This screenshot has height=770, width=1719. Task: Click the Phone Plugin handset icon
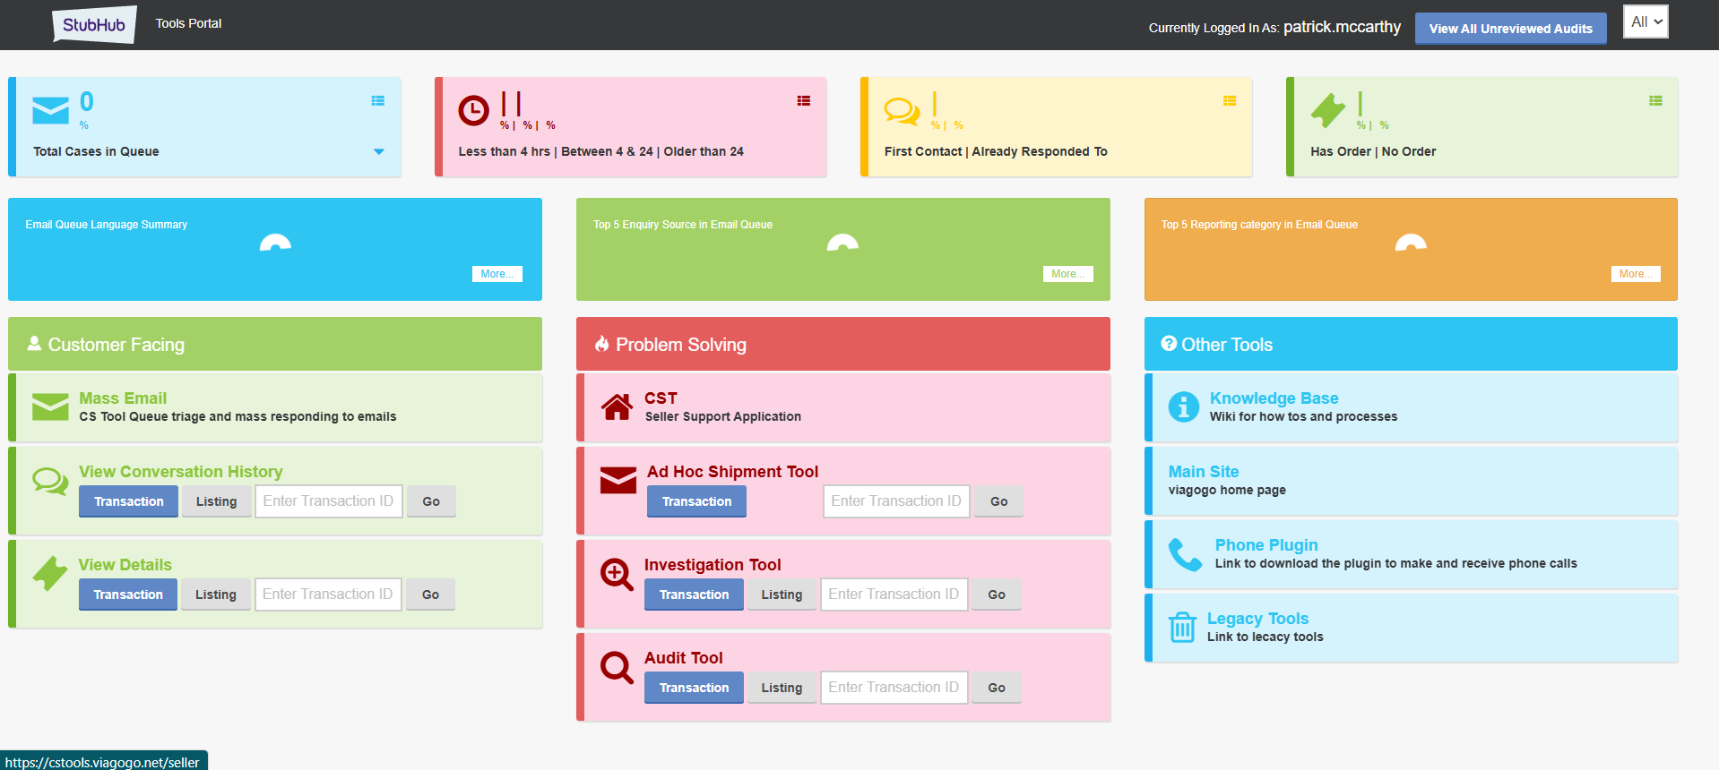[1185, 554]
